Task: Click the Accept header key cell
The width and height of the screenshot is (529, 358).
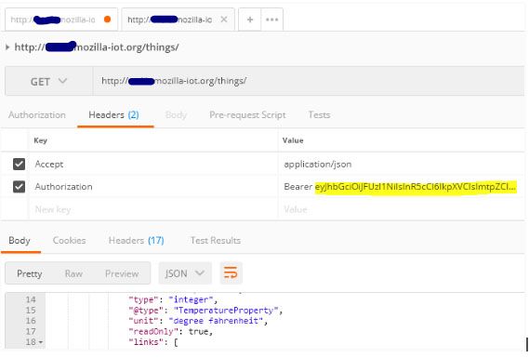Action: 153,164
